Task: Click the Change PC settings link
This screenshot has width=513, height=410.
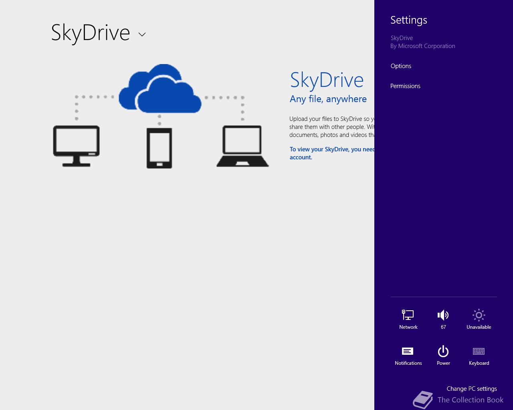Action: point(472,389)
